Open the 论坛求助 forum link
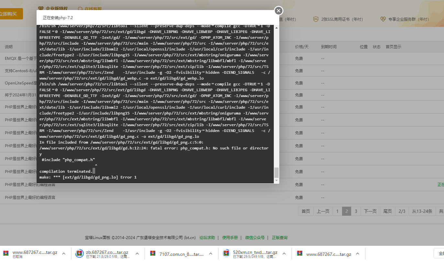444x261 pixels. pos(207,238)
